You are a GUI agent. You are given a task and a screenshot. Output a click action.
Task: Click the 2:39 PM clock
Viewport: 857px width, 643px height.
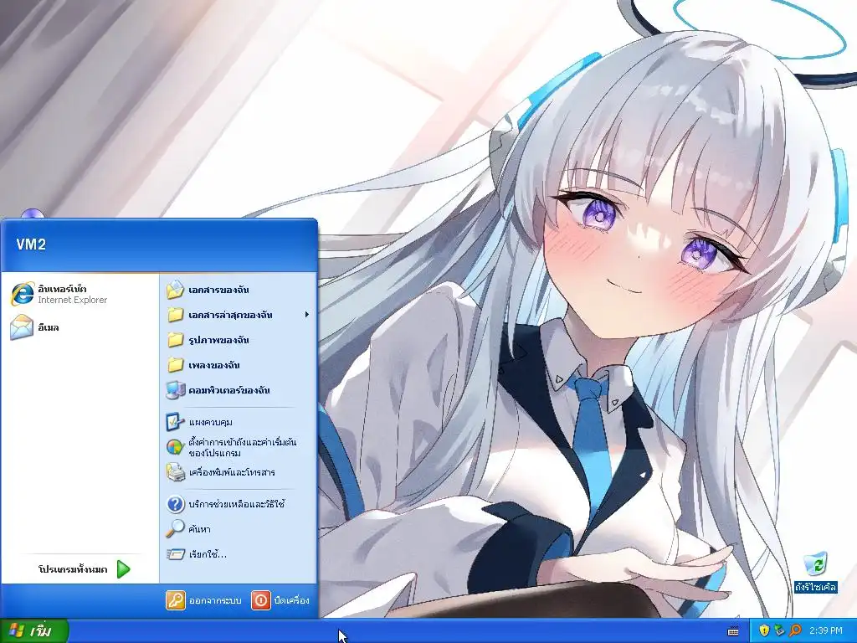826,631
